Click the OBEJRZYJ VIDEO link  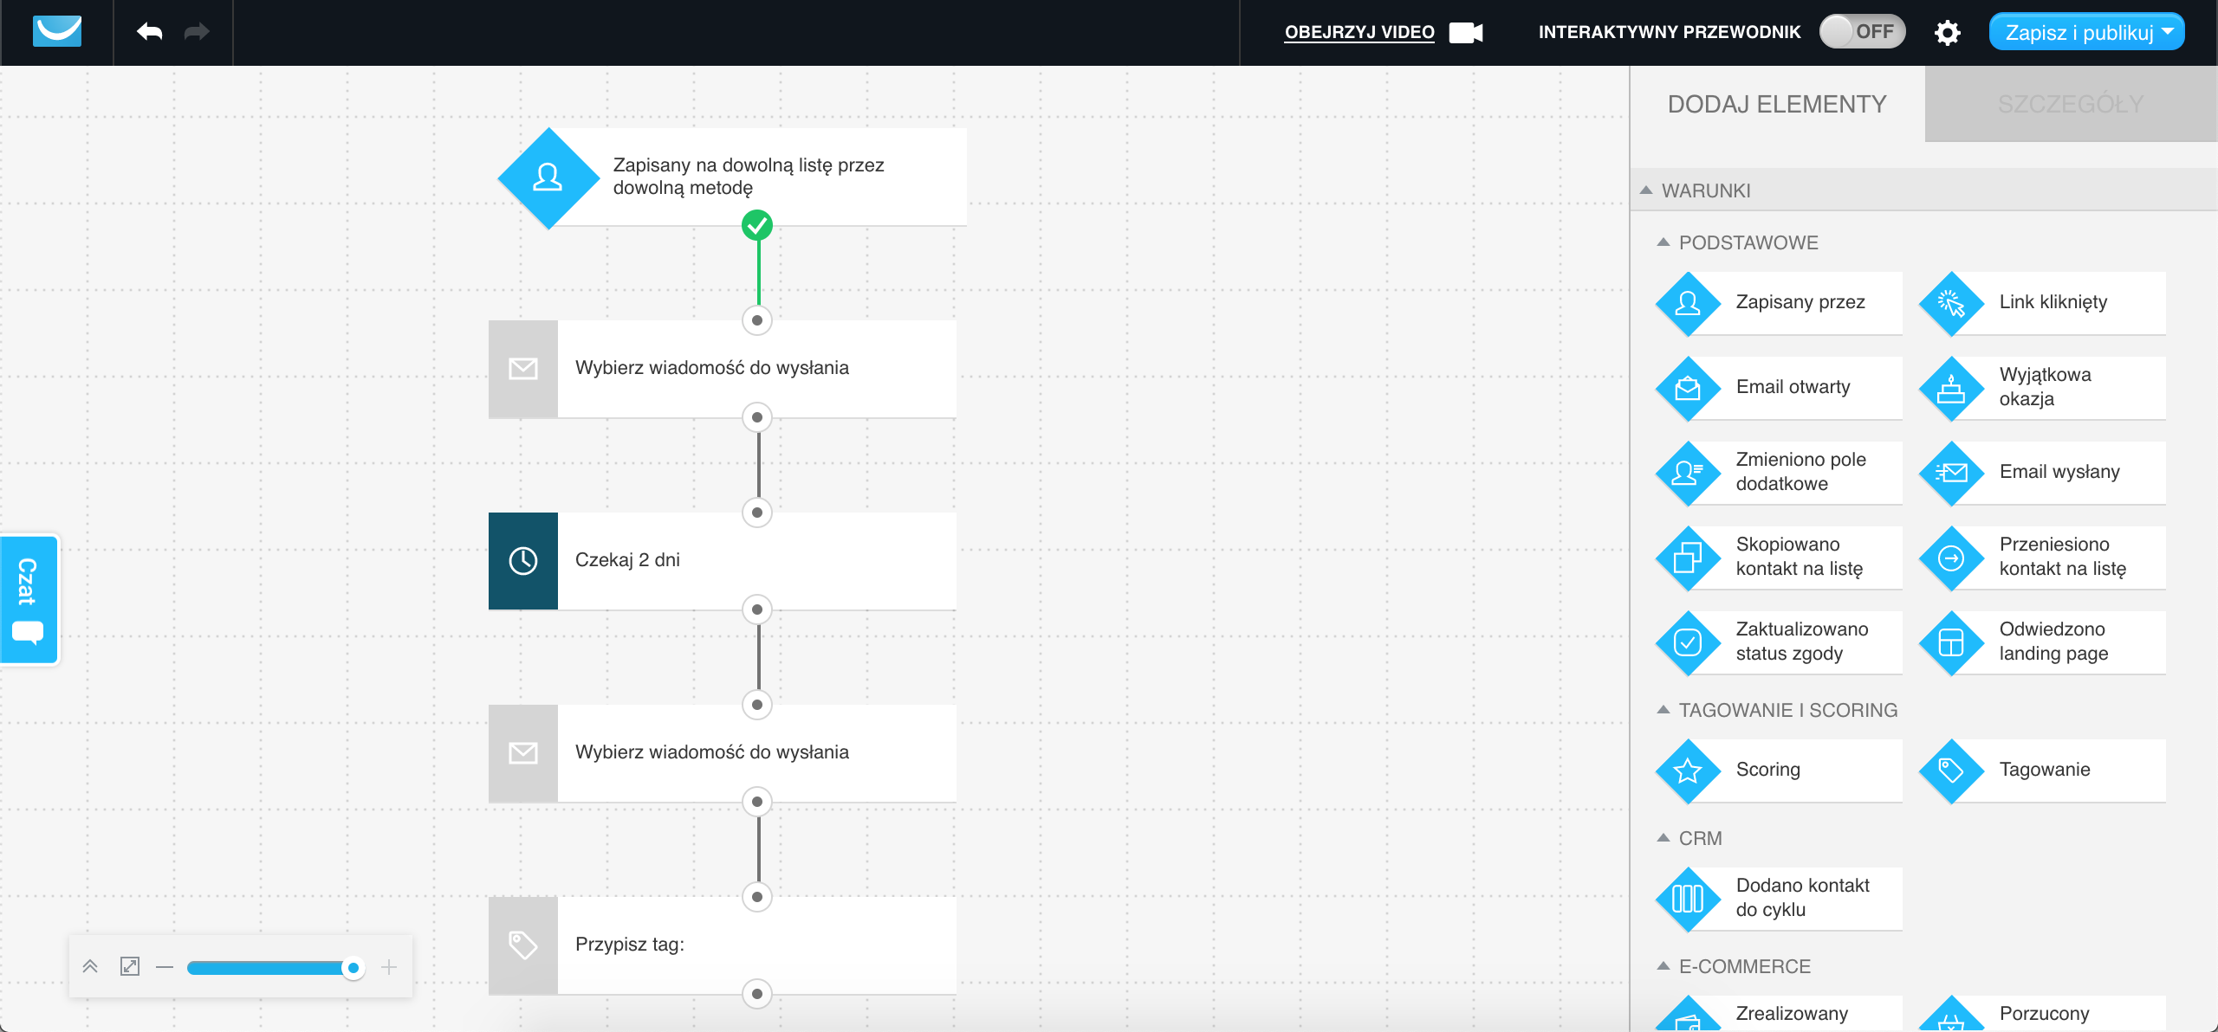tap(1359, 32)
